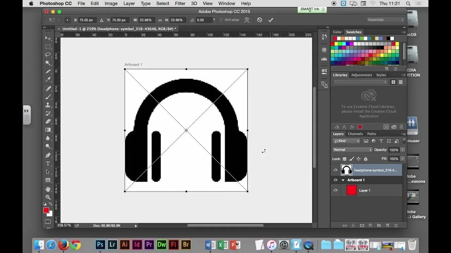Hide Layer 1 visibility eye
451x253 pixels.
335,190
